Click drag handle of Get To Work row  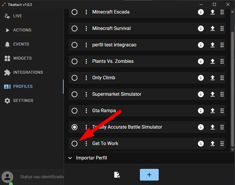pyautogui.click(x=222, y=144)
